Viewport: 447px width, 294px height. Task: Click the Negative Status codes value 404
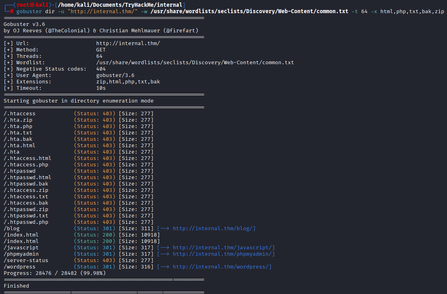(x=101, y=69)
